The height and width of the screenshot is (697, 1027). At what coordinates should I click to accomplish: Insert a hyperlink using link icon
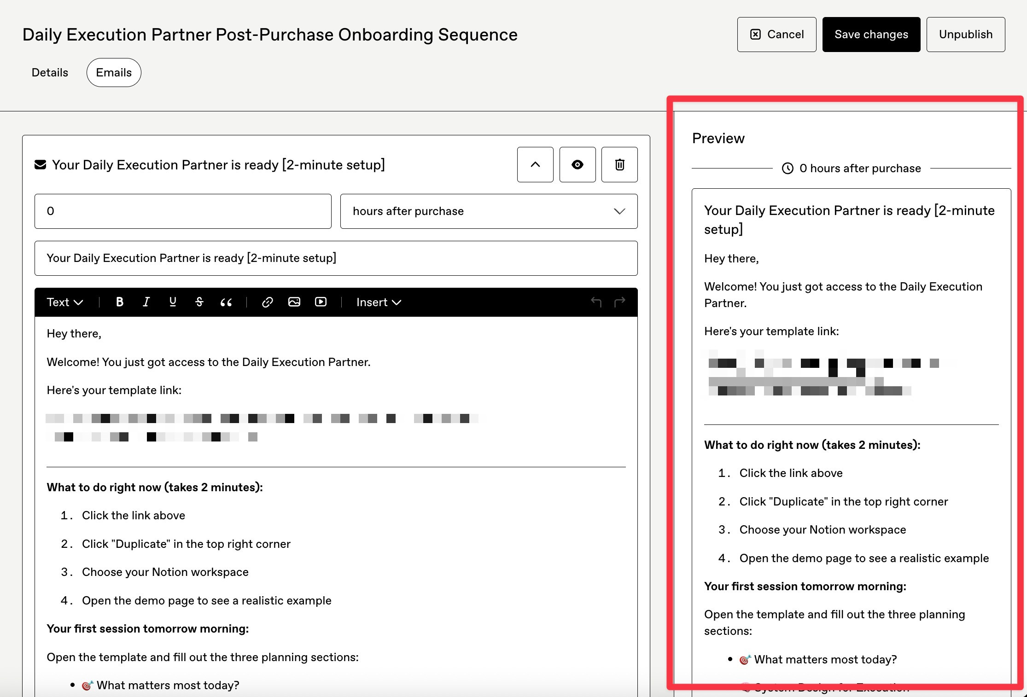[267, 302]
